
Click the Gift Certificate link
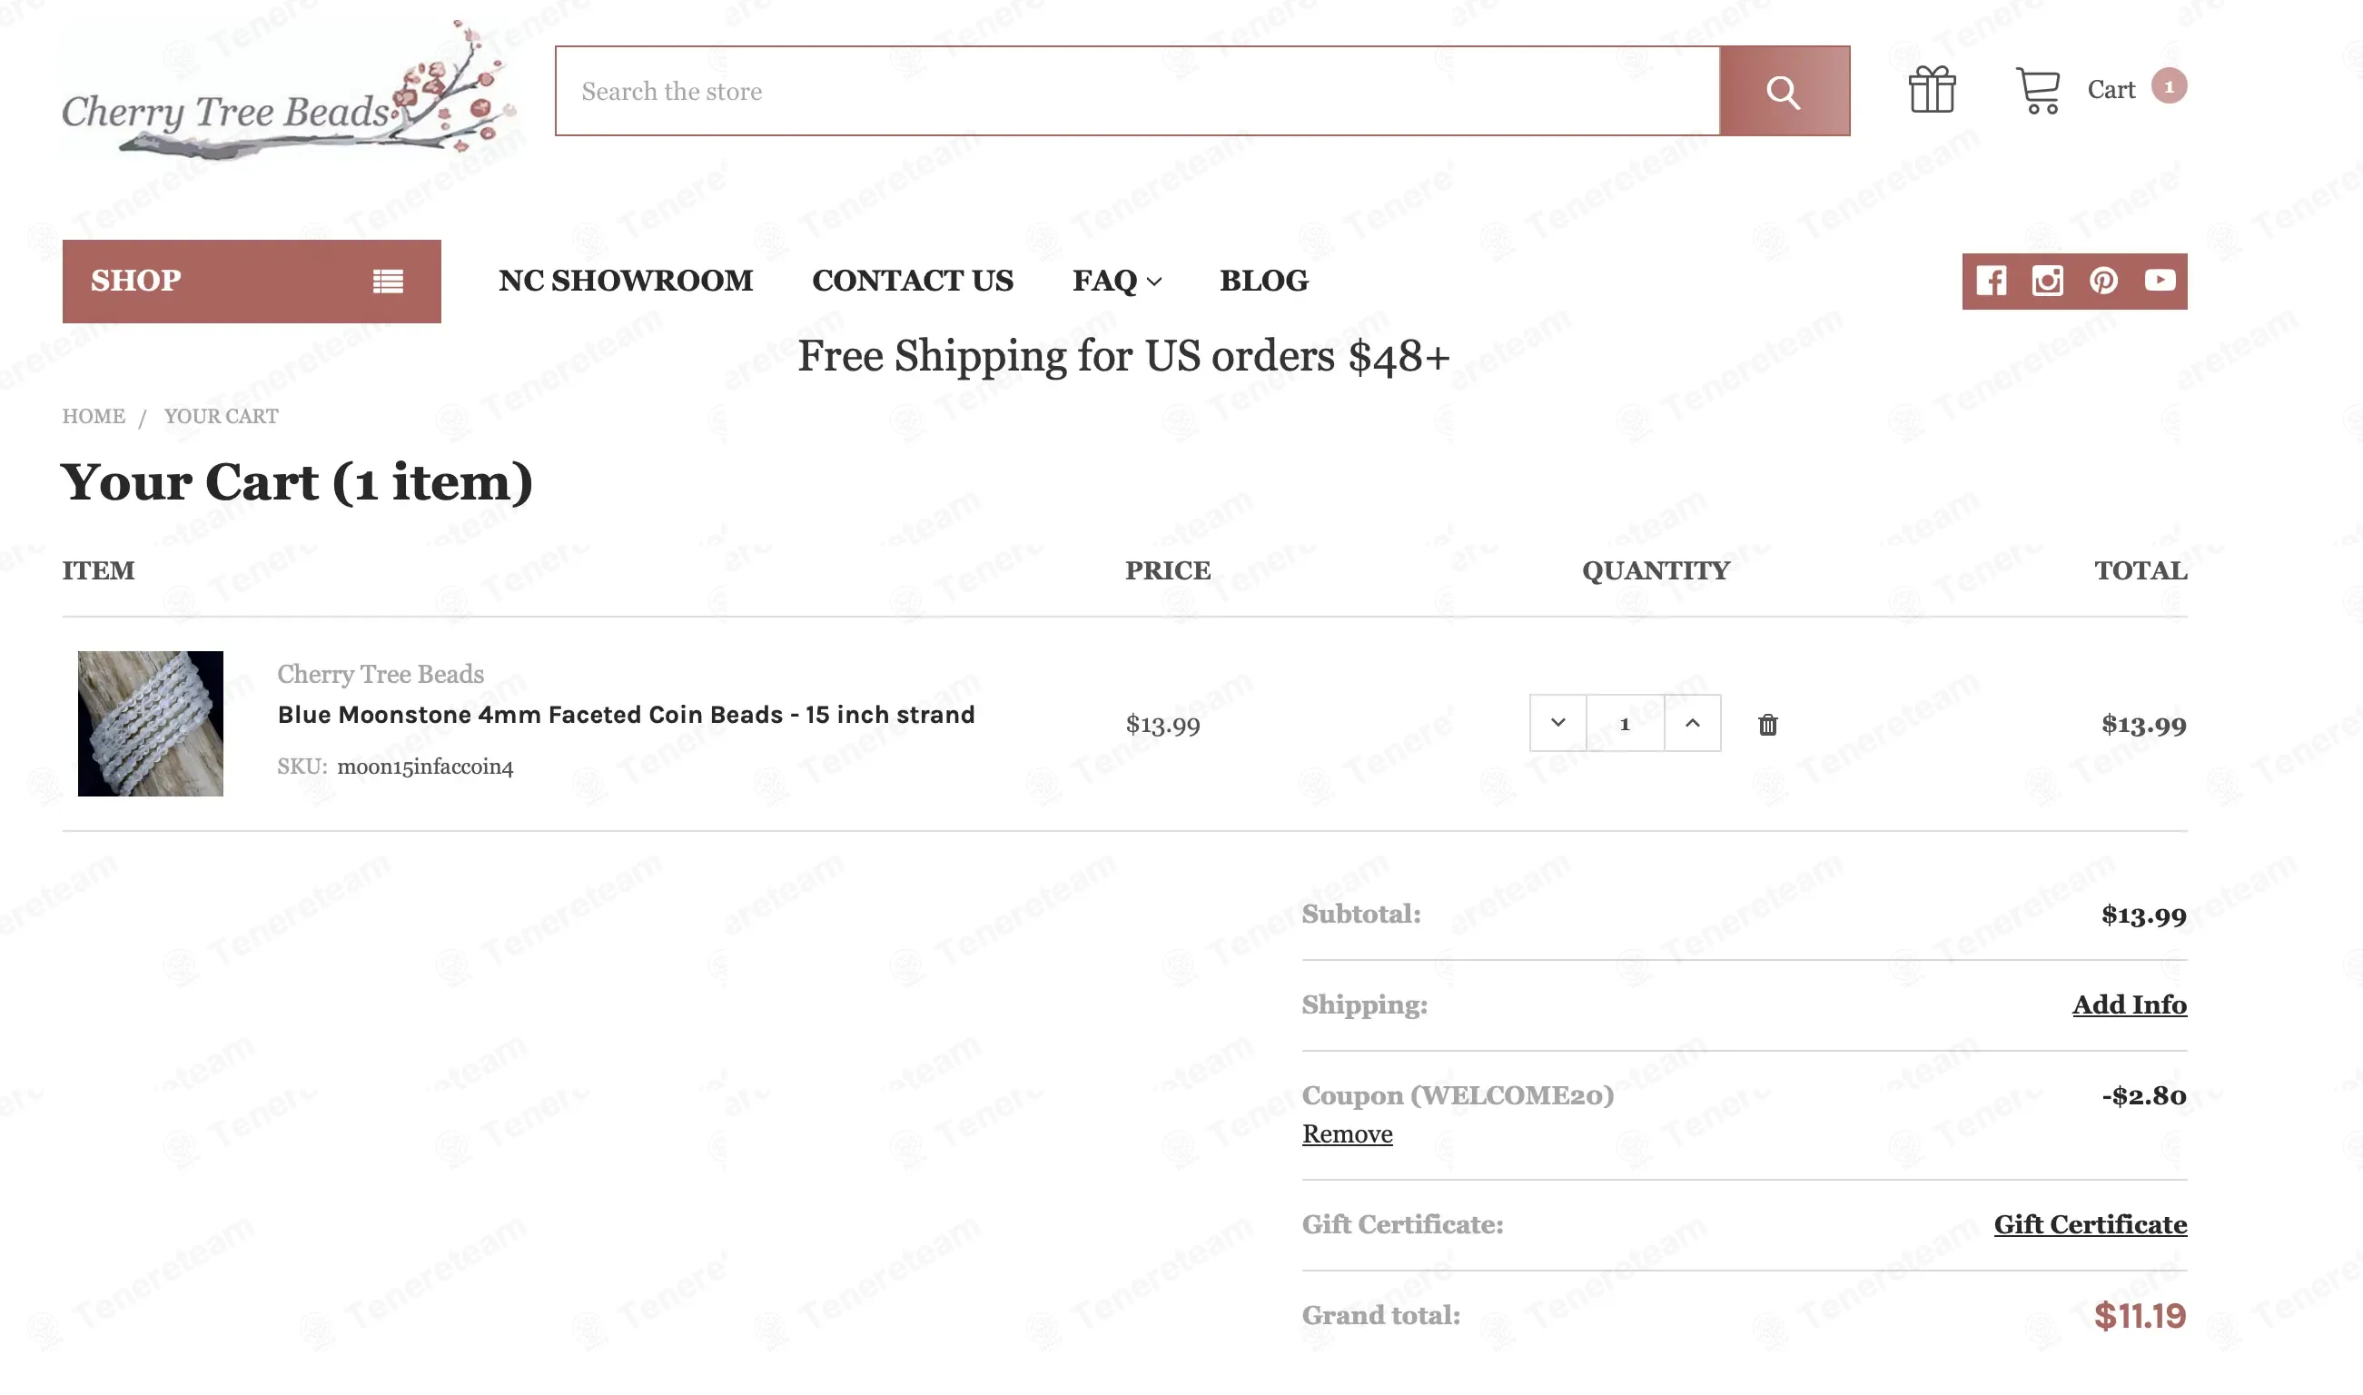pyautogui.click(x=2091, y=1225)
